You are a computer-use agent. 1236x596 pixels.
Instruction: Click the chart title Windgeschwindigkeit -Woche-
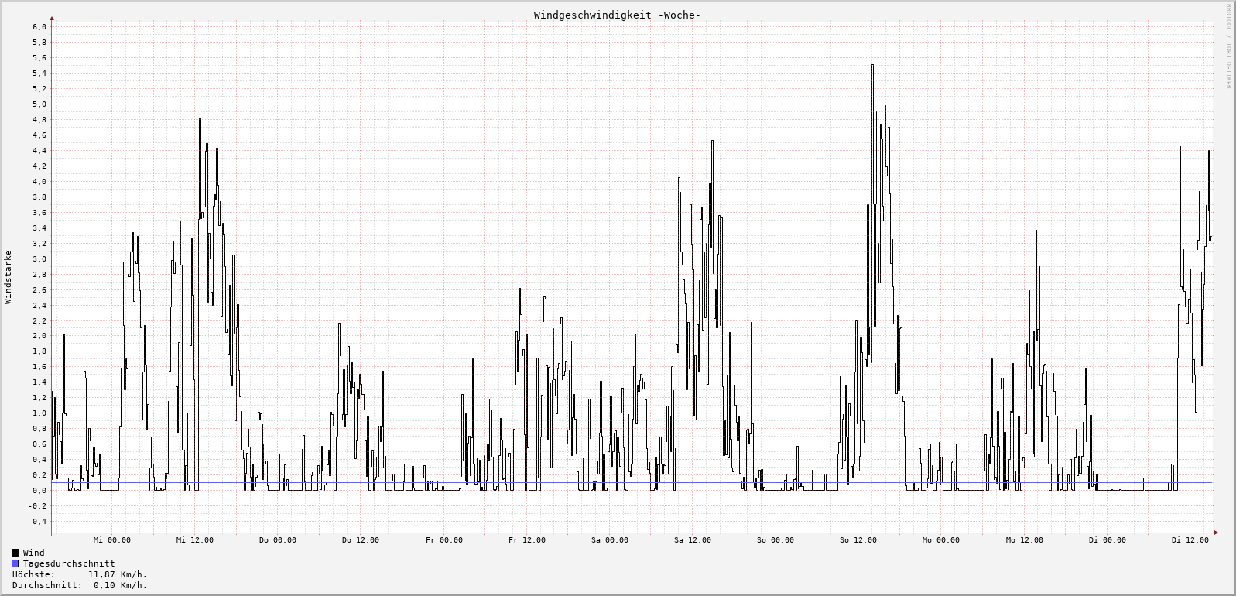pyautogui.click(x=617, y=15)
